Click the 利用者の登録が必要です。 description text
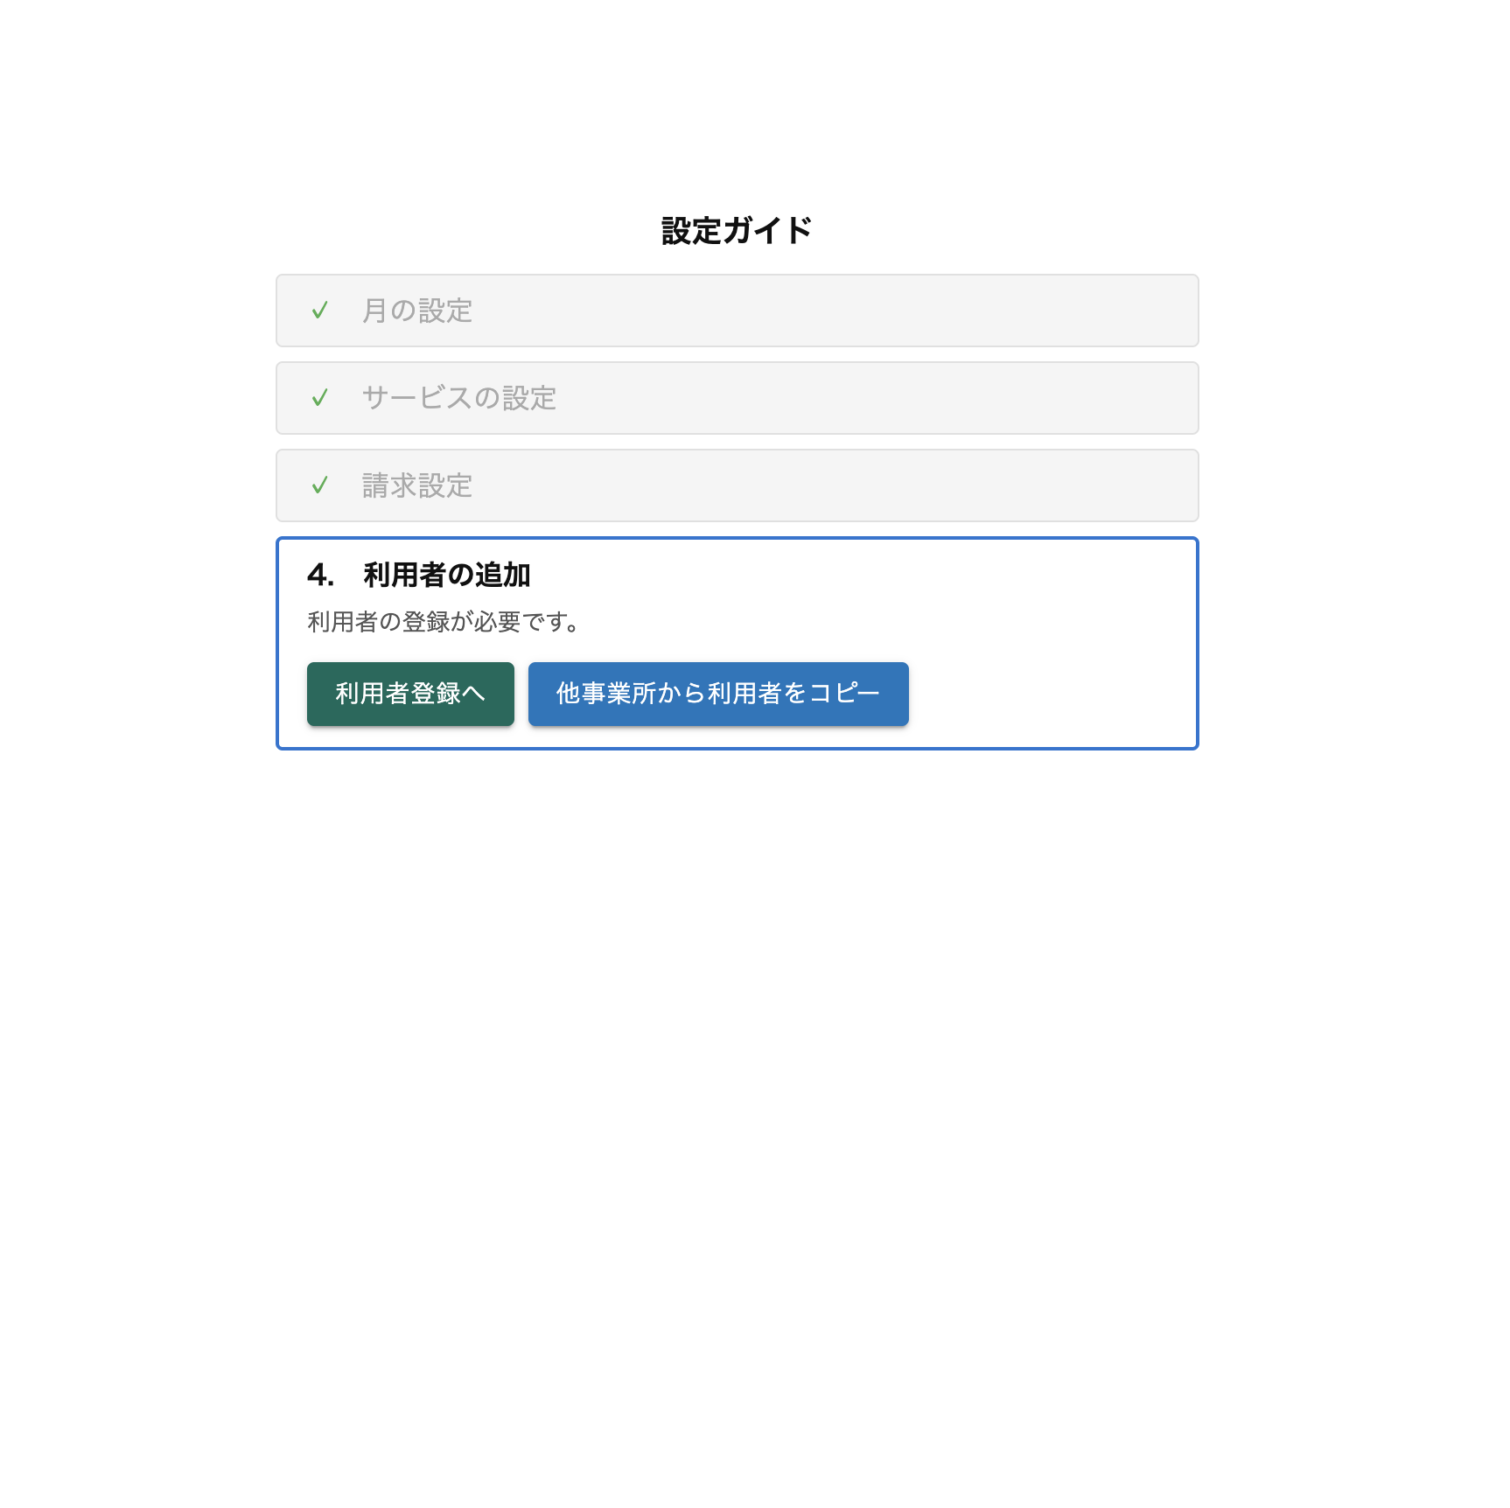This screenshot has width=1510, height=1508. pyautogui.click(x=444, y=622)
